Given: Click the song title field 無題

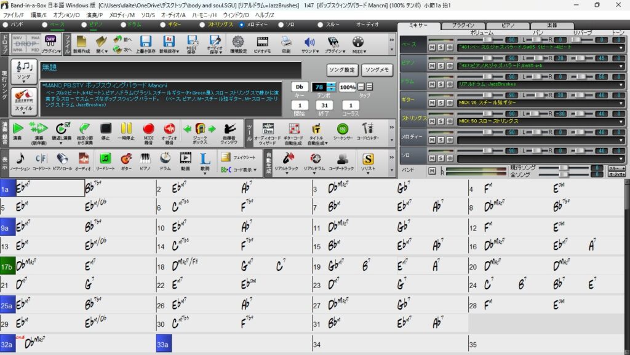Looking at the screenshot, I should [x=170, y=70].
